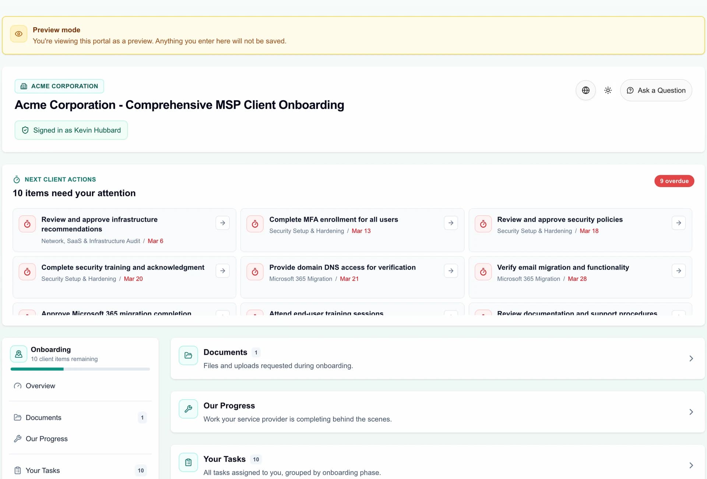Image resolution: width=707 pixels, height=479 pixels.
Task: Expand the Our Progress section chevron
Action: tap(691, 412)
